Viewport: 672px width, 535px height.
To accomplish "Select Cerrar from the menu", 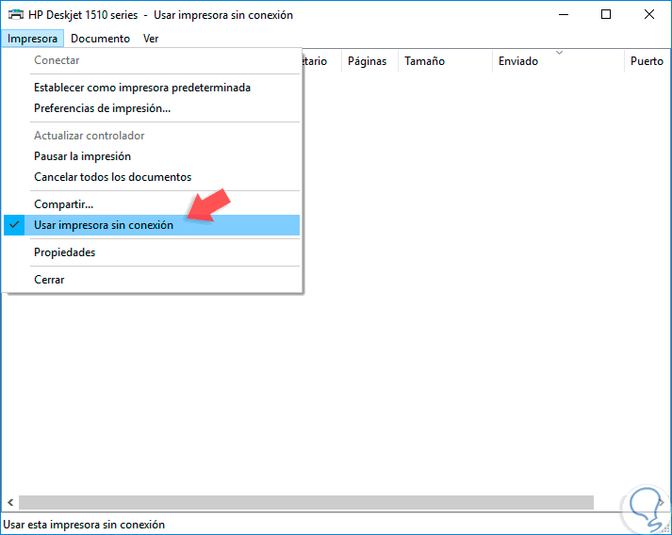I will [x=152, y=280].
